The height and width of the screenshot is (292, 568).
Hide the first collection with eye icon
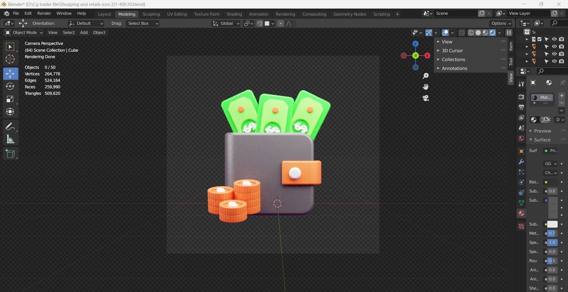click(554, 39)
